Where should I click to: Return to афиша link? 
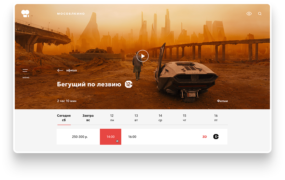tap(71, 70)
